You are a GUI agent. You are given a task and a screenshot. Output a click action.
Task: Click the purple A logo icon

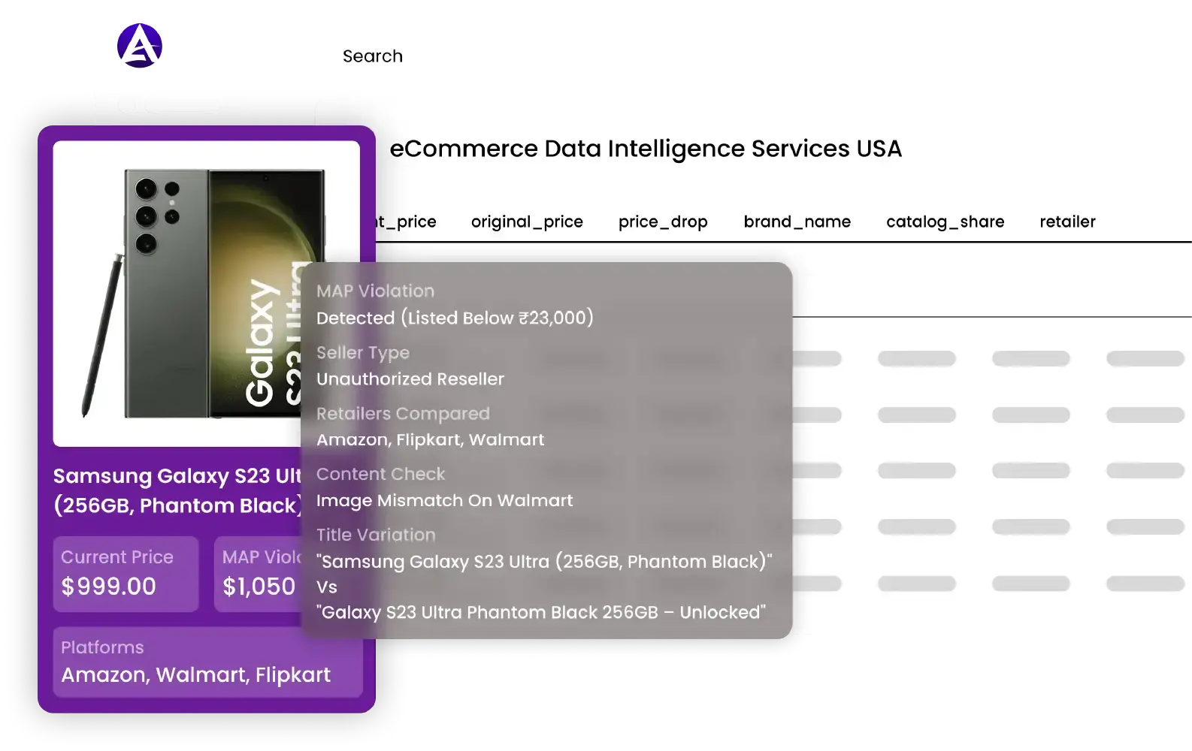[140, 46]
